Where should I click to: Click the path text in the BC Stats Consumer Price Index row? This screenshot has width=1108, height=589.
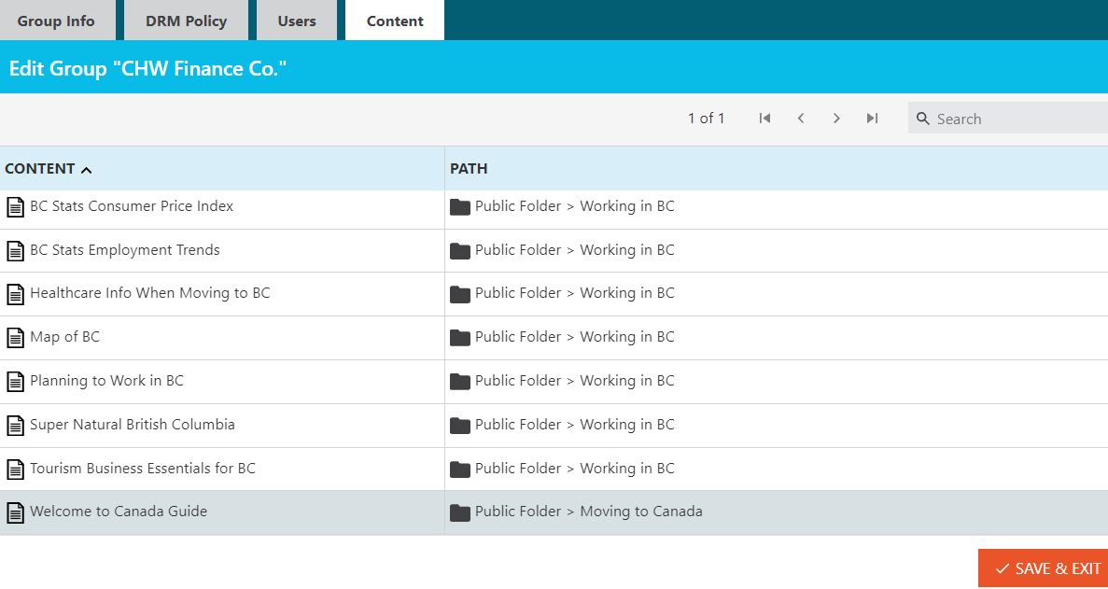(574, 206)
